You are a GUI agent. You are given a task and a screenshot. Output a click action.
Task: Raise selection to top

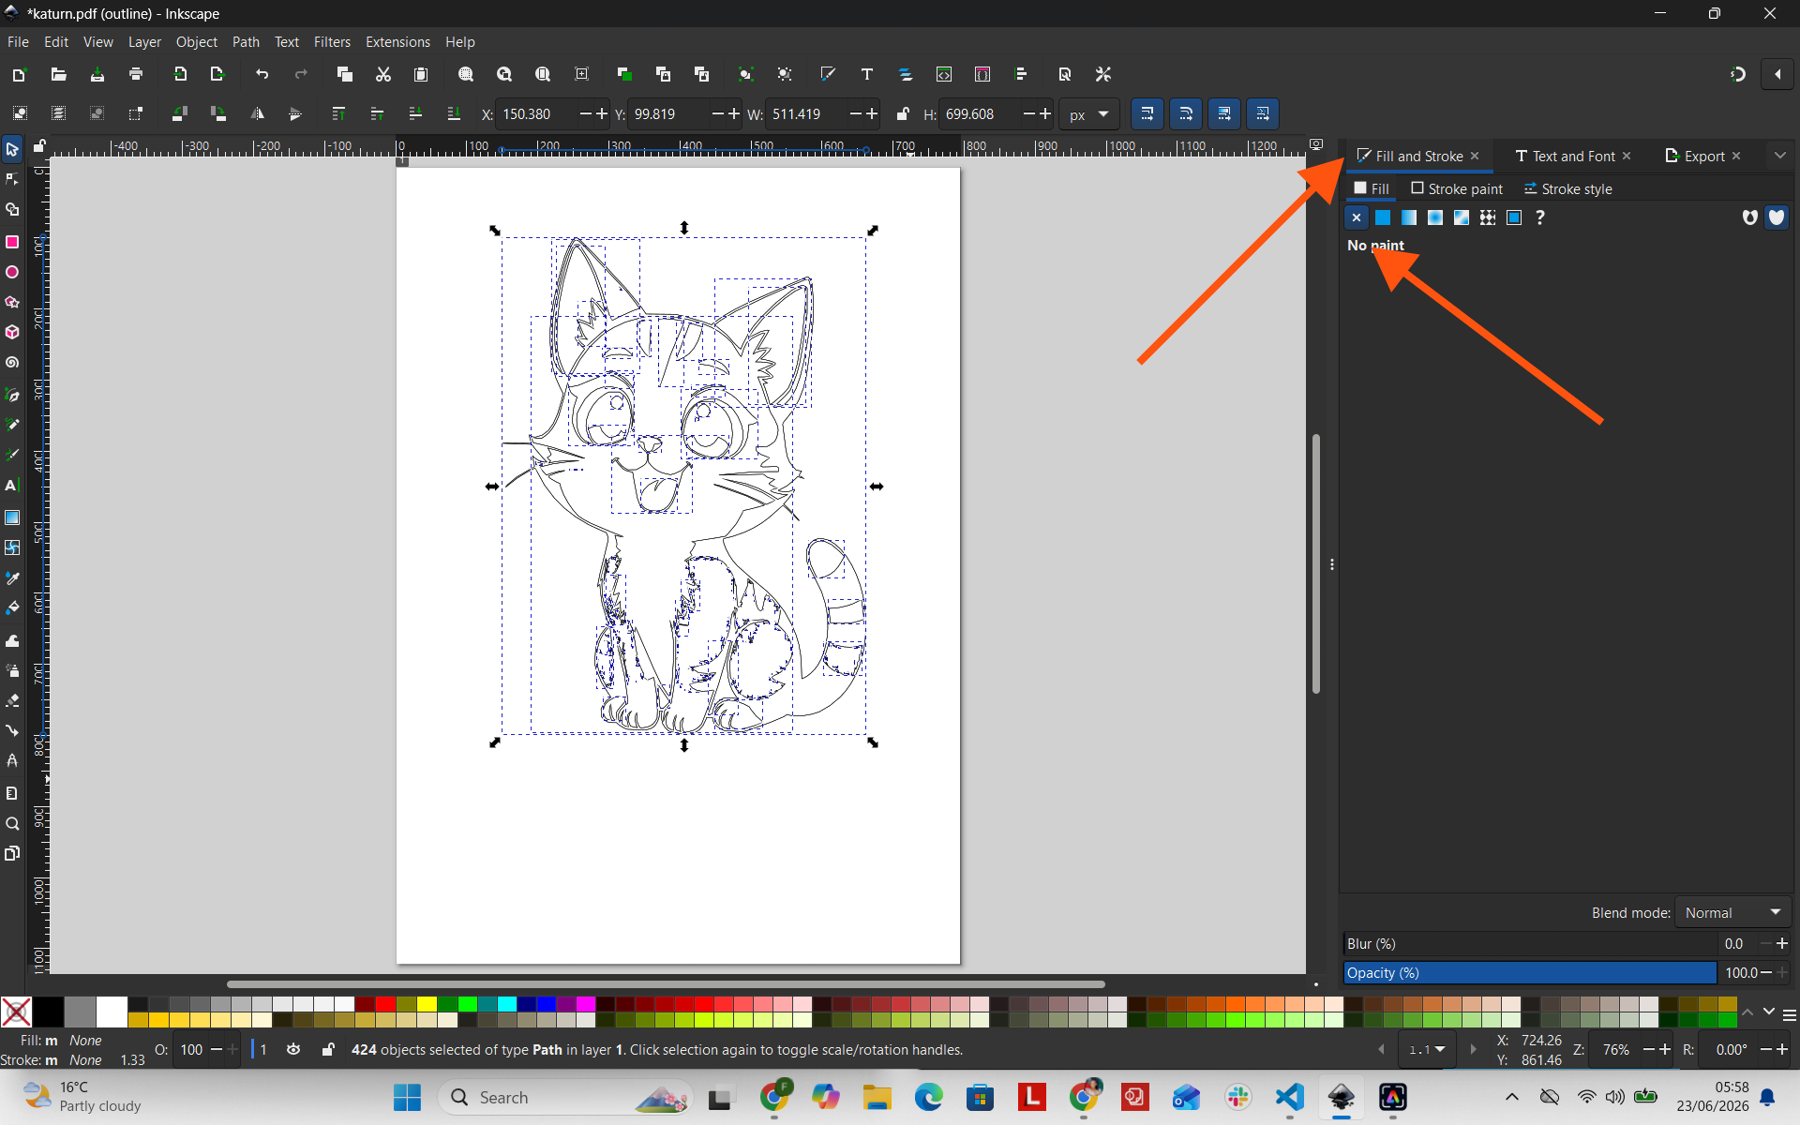click(338, 113)
